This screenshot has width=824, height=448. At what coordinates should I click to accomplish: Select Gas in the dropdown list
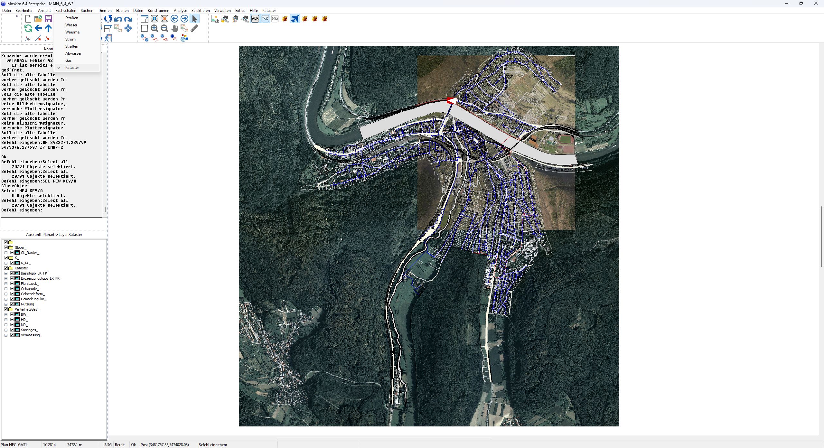pos(69,61)
